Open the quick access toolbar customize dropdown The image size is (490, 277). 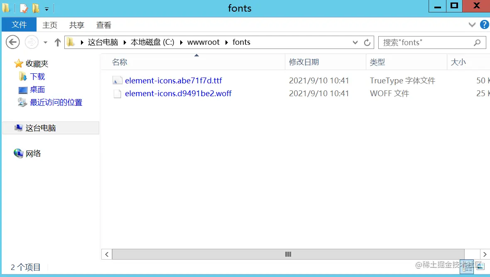pyautogui.click(x=47, y=9)
